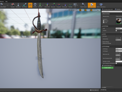Expand Build Settings

pyautogui.click(x=102, y=42)
